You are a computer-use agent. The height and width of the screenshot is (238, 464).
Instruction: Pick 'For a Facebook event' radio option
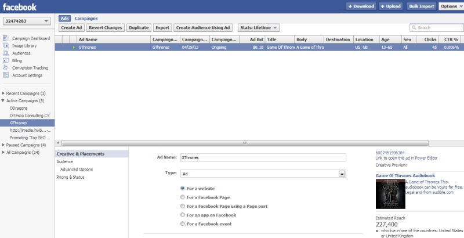(x=183, y=224)
